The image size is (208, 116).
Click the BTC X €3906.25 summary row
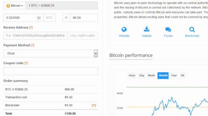51,89
